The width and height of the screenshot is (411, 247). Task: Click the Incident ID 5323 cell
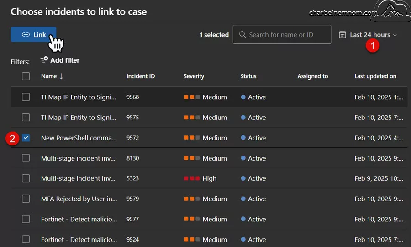[x=132, y=178]
